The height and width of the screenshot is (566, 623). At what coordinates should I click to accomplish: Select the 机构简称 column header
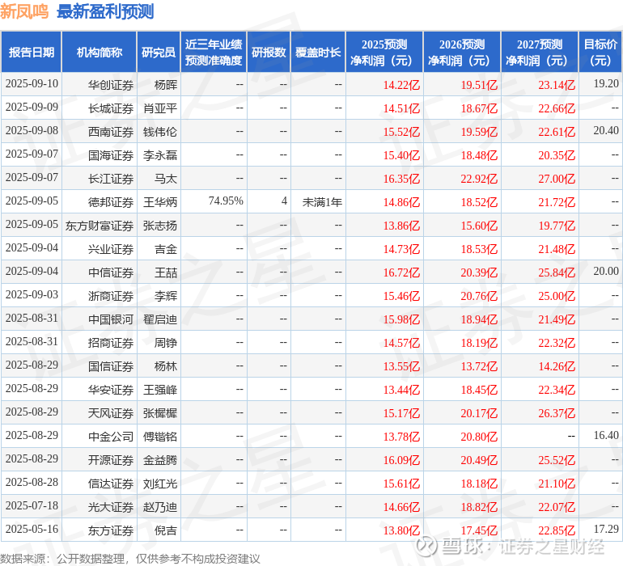(100, 53)
